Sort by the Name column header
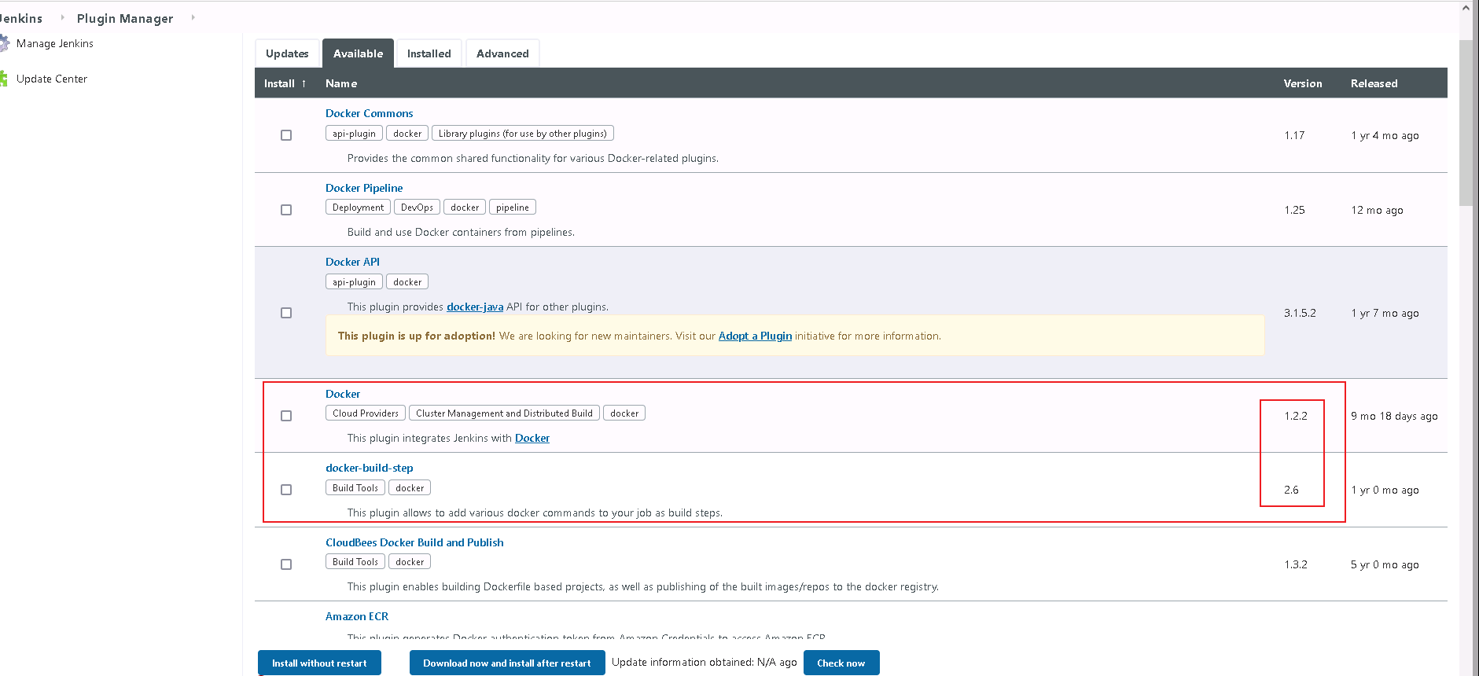Image resolution: width=1479 pixels, height=676 pixels. click(x=341, y=83)
